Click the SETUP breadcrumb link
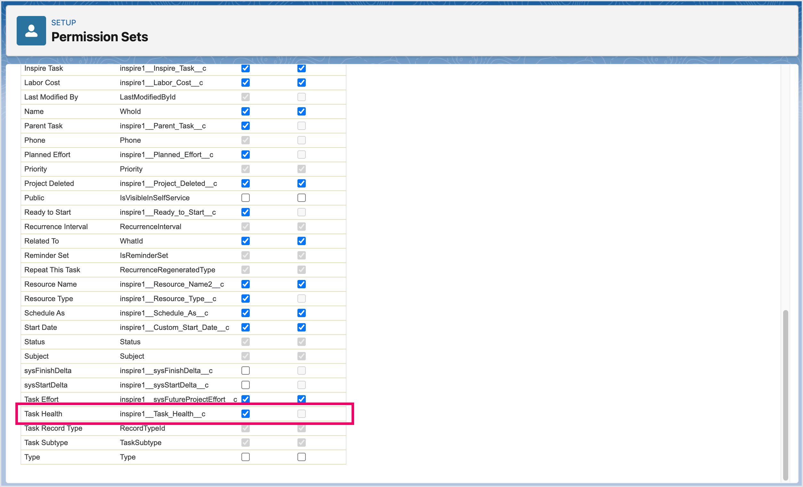This screenshot has height=487, width=803. [x=63, y=22]
